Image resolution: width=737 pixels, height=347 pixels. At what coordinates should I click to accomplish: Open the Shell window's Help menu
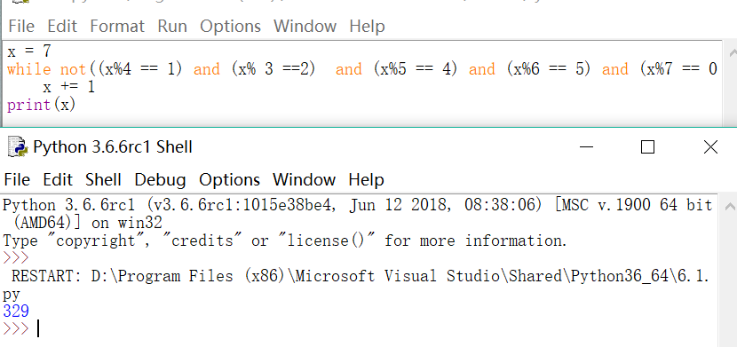pyautogui.click(x=366, y=180)
